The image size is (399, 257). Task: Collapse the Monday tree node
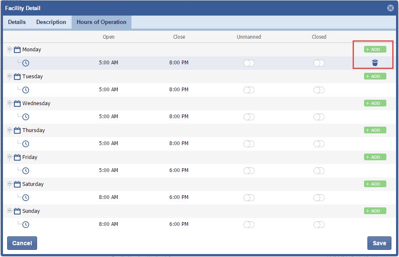coord(10,50)
